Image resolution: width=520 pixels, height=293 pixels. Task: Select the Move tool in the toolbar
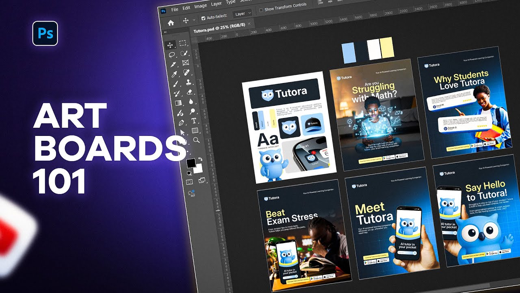click(x=170, y=45)
